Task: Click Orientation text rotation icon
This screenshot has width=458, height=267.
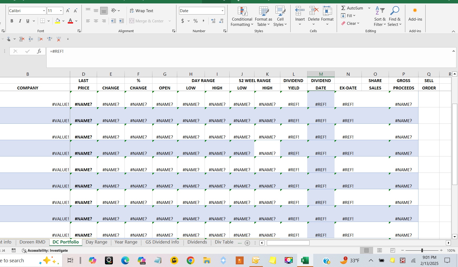Action: (x=114, y=11)
